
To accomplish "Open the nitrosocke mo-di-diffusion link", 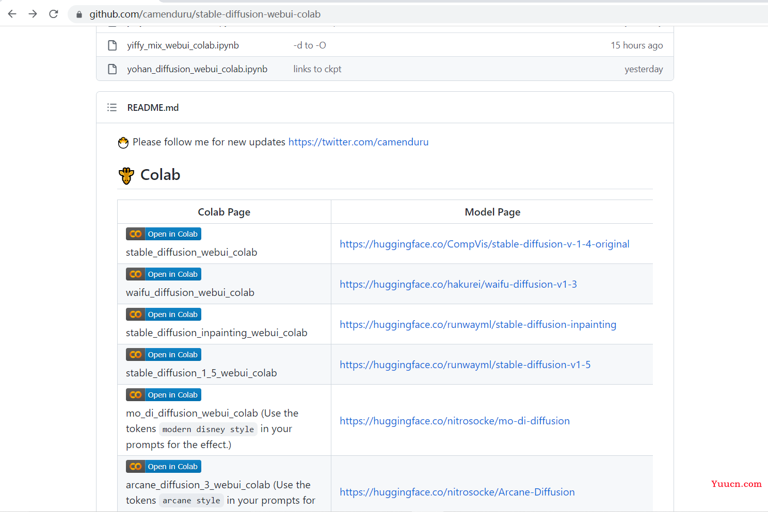I will 455,421.
